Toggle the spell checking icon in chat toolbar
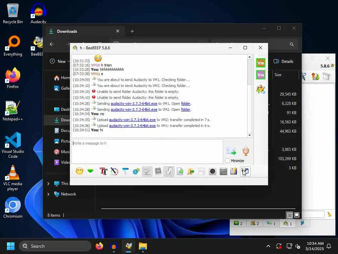 coord(147,172)
